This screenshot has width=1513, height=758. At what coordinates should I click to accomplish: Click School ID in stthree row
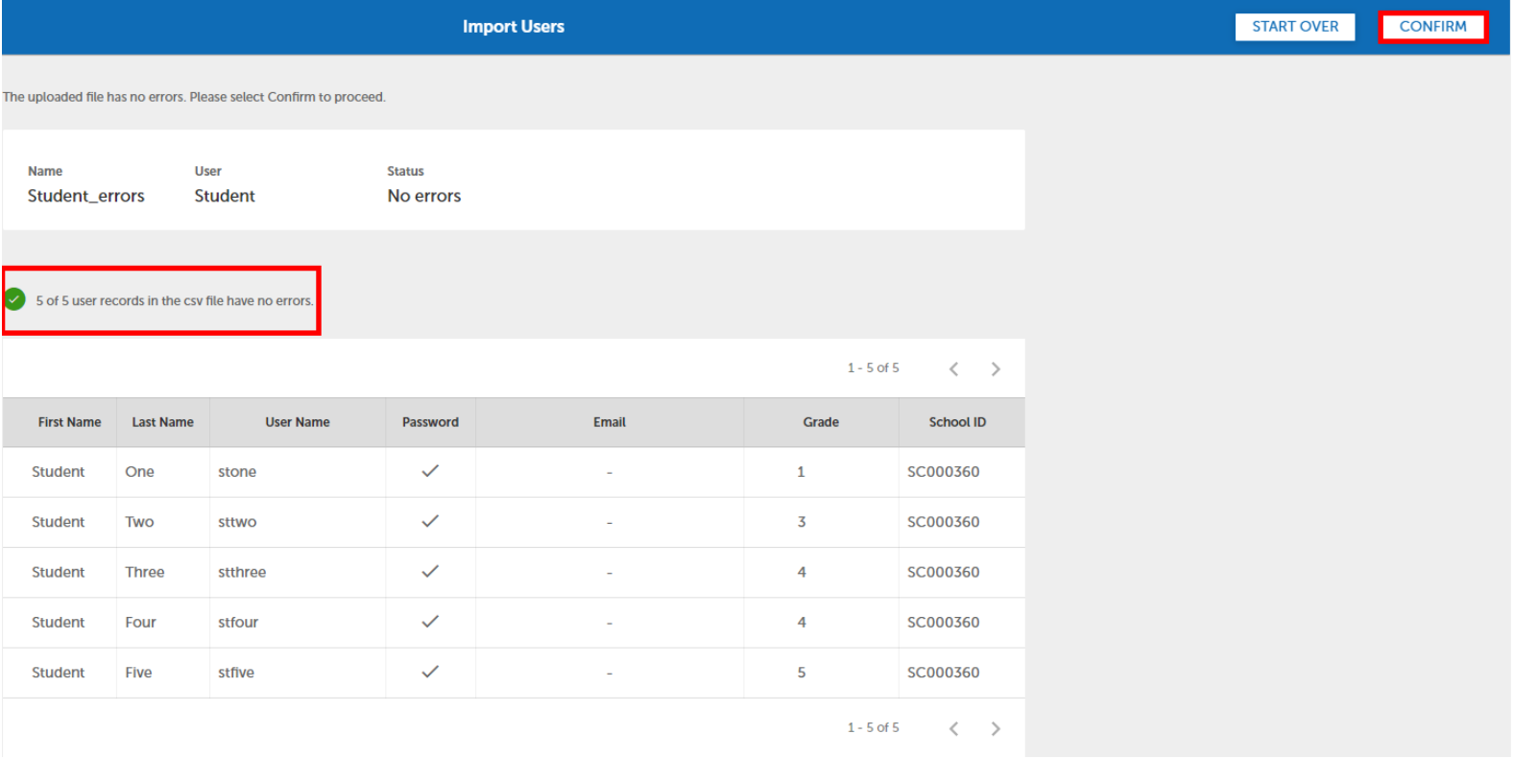pyautogui.click(x=944, y=572)
